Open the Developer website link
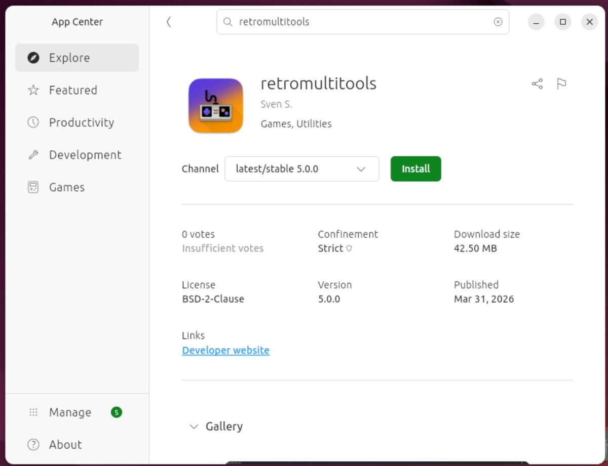This screenshot has height=466, width=608. click(x=225, y=350)
